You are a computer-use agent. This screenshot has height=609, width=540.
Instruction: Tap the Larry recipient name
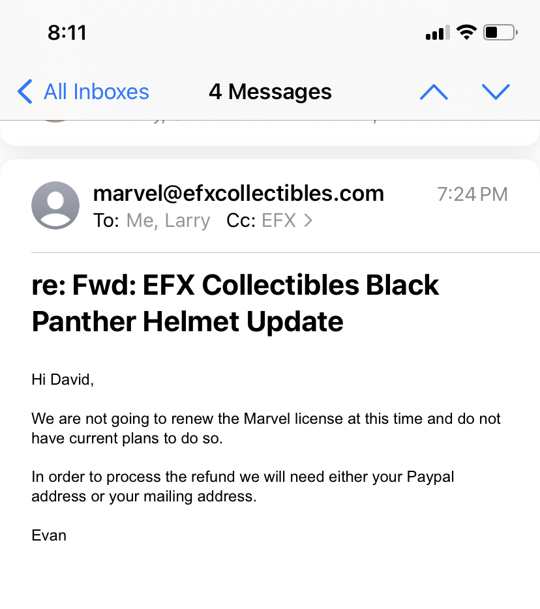[x=187, y=220]
